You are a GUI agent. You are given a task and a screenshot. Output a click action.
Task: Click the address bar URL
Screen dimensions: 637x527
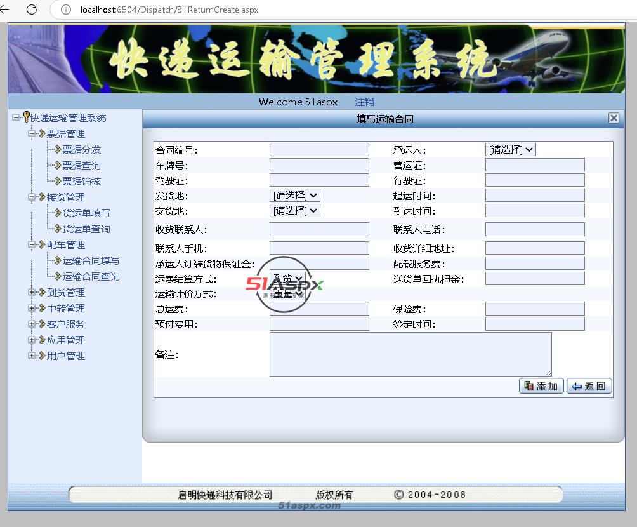[x=169, y=10]
